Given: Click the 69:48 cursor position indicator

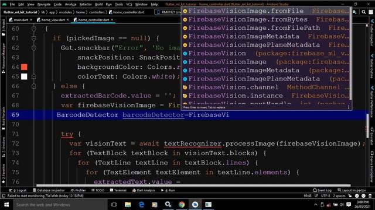Looking at the screenshot, I should (308, 196).
